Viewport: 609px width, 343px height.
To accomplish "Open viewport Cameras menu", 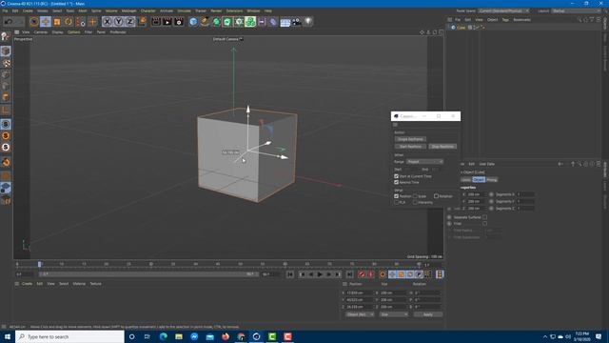I will (41, 32).
